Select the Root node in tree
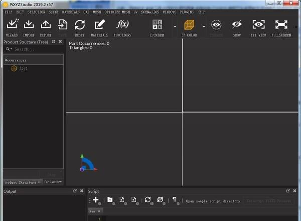The height and width of the screenshot is (221, 301). [23, 68]
